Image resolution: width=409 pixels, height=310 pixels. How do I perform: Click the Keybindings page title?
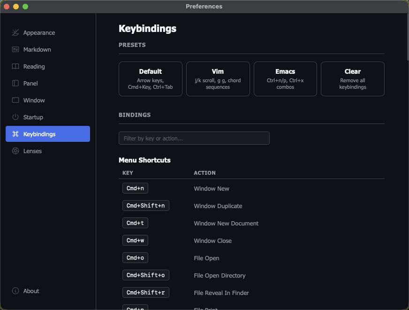[147, 29]
